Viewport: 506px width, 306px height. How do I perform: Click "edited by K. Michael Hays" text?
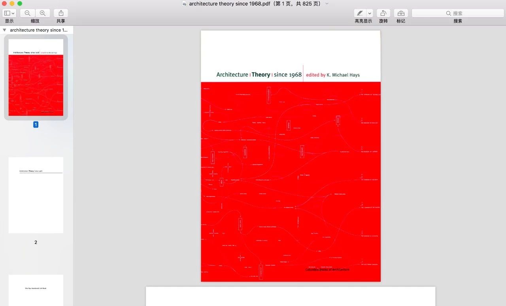click(x=333, y=75)
